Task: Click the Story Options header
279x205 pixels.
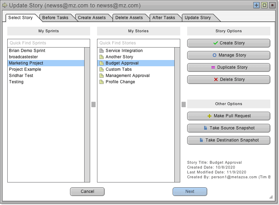Action: [229, 31]
